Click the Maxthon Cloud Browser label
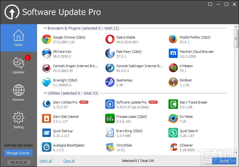 (x=197, y=52)
